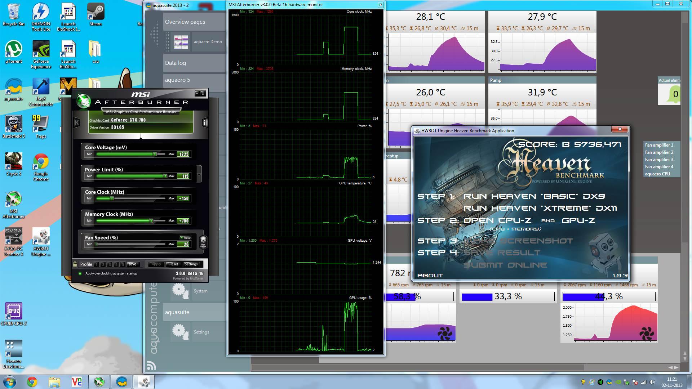Expand the Power Limit dropdown arrow
Viewport: 692px width, 389px height.
coord(199,175)
